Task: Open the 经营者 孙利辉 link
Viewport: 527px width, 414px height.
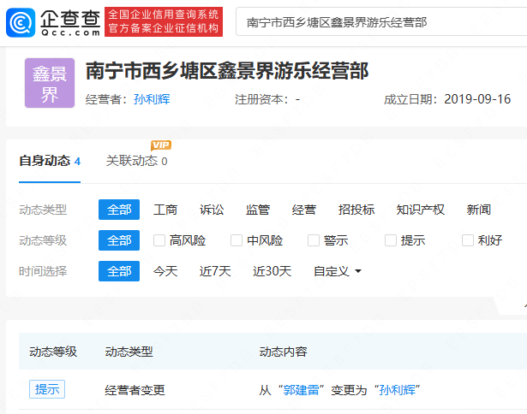Action: tap(152, 99)
